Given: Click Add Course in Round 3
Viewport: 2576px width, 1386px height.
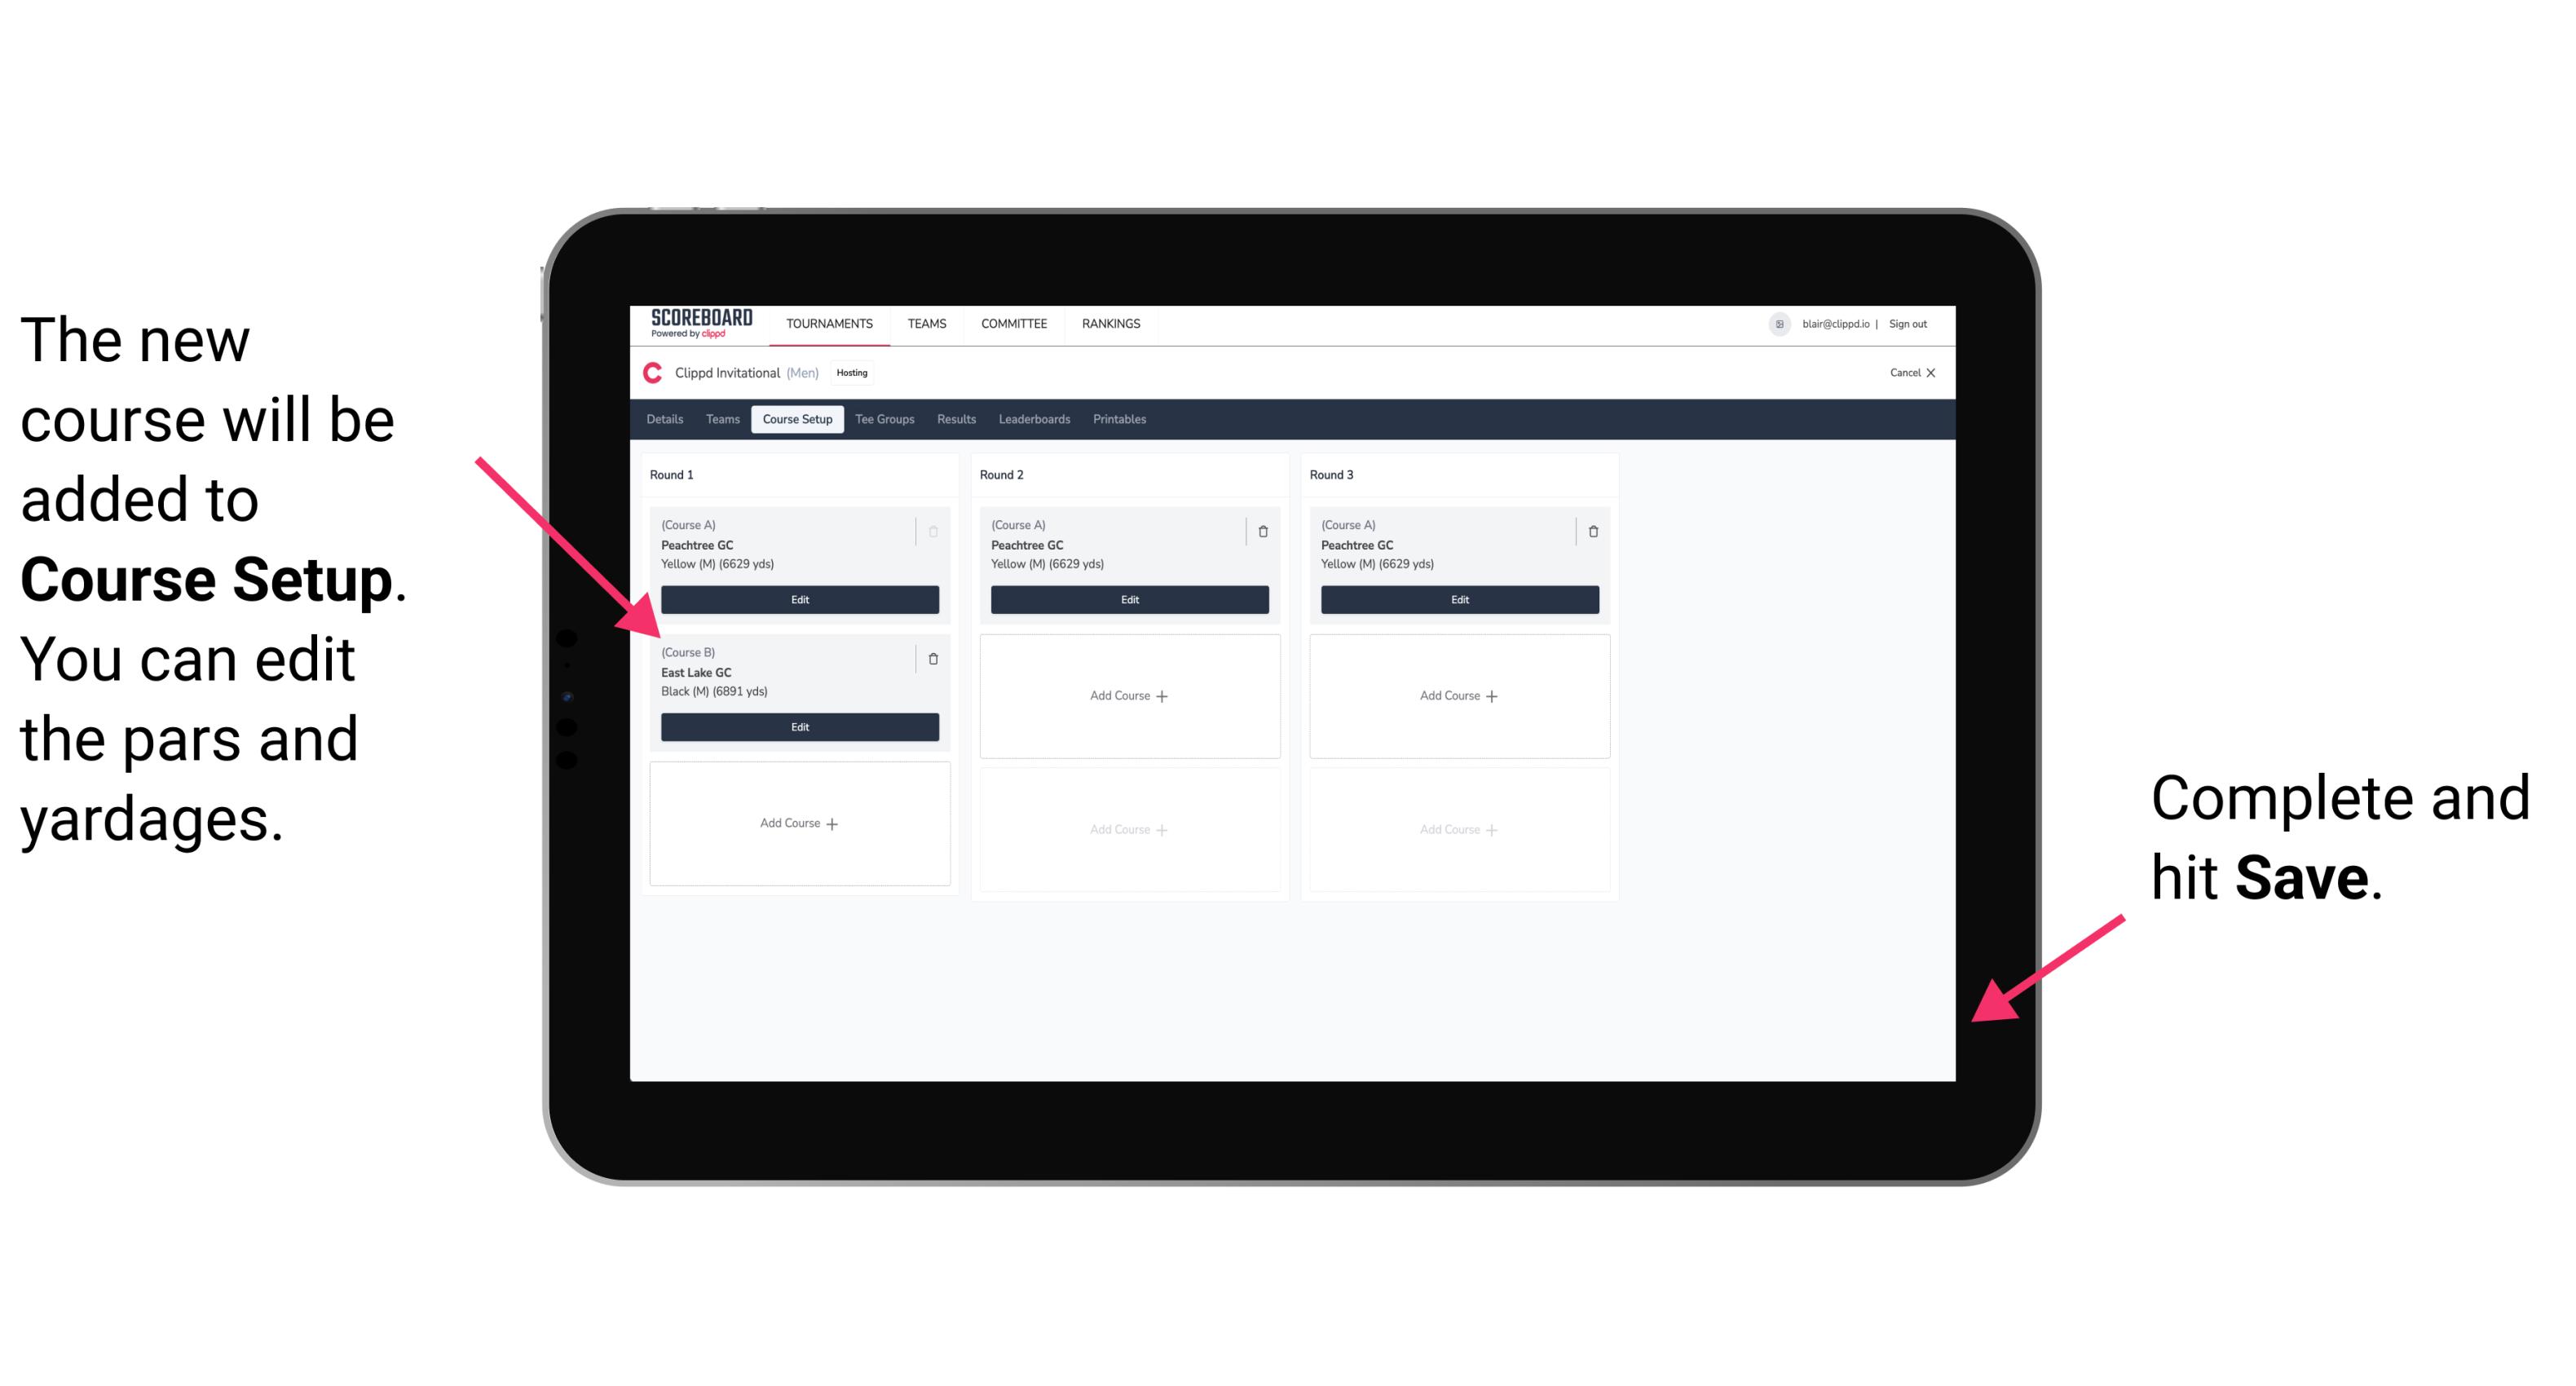Looking at the screenshot, I should point(1458,695).
